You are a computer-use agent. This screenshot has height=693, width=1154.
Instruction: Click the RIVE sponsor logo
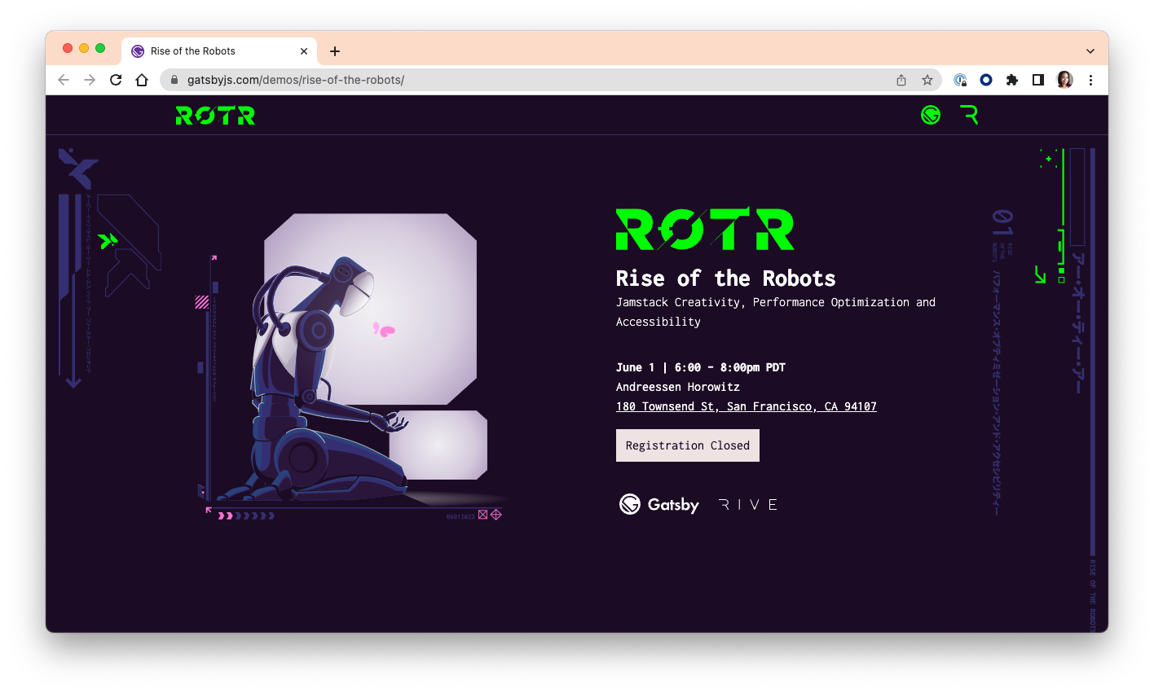749,505
